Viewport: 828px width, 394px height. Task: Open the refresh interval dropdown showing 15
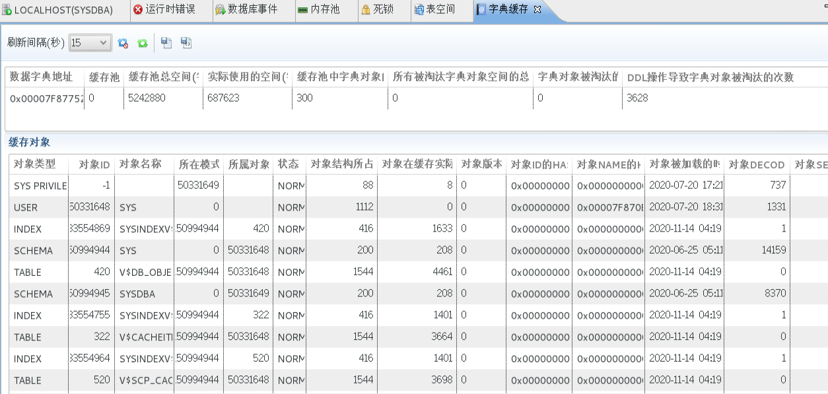click(x=90, y=43)
